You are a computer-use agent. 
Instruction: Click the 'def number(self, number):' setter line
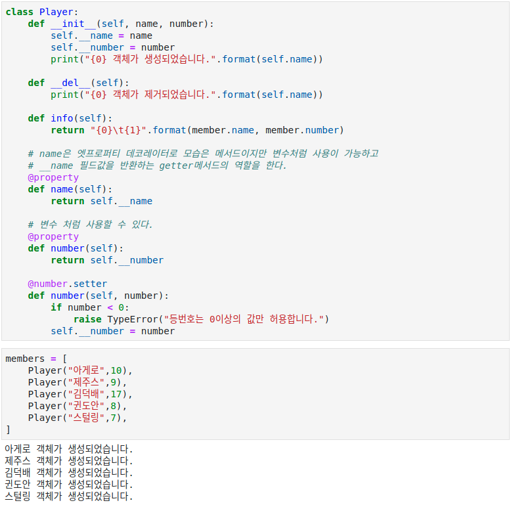pos(99,296)
